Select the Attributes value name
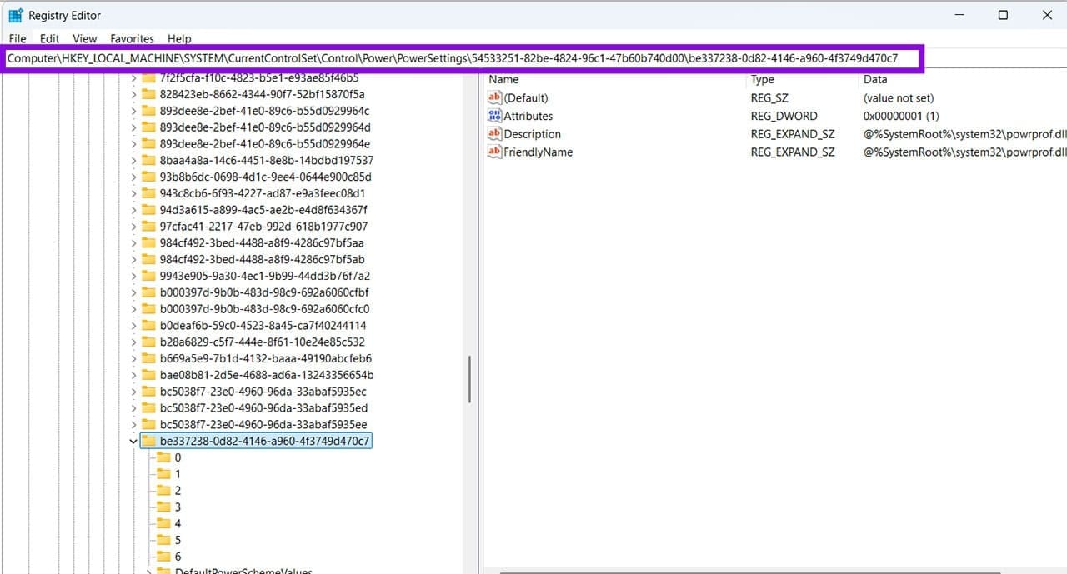The height and width of the screenshot is (574, 1067). coord(528,116)
